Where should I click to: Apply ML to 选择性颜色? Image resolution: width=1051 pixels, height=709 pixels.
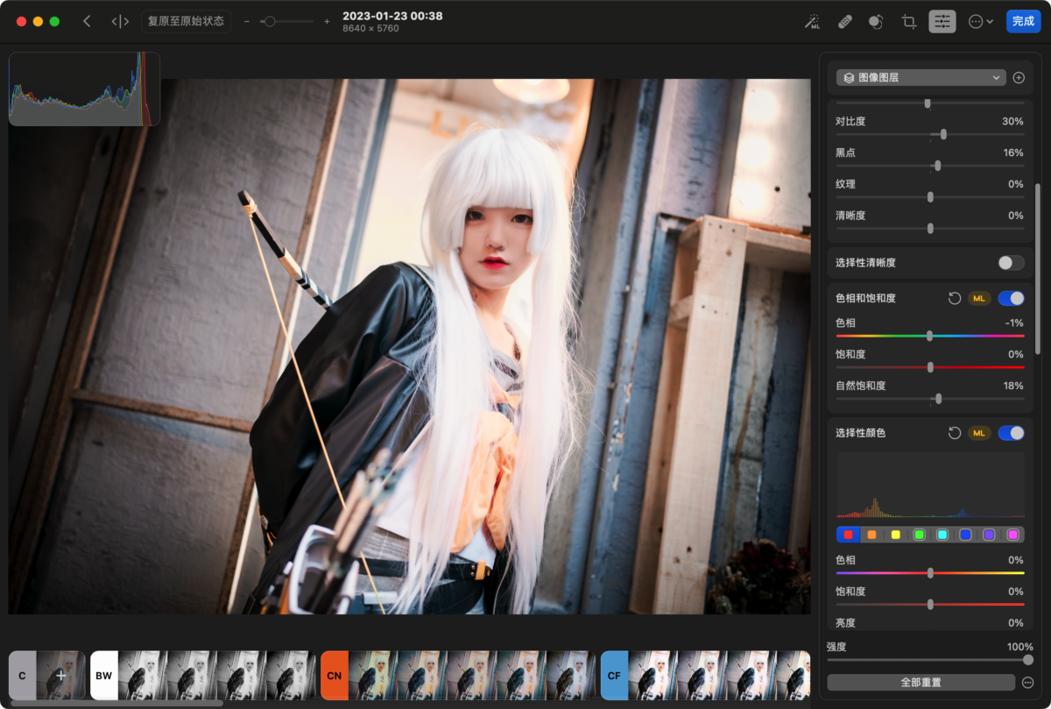(x=979, y=433)
